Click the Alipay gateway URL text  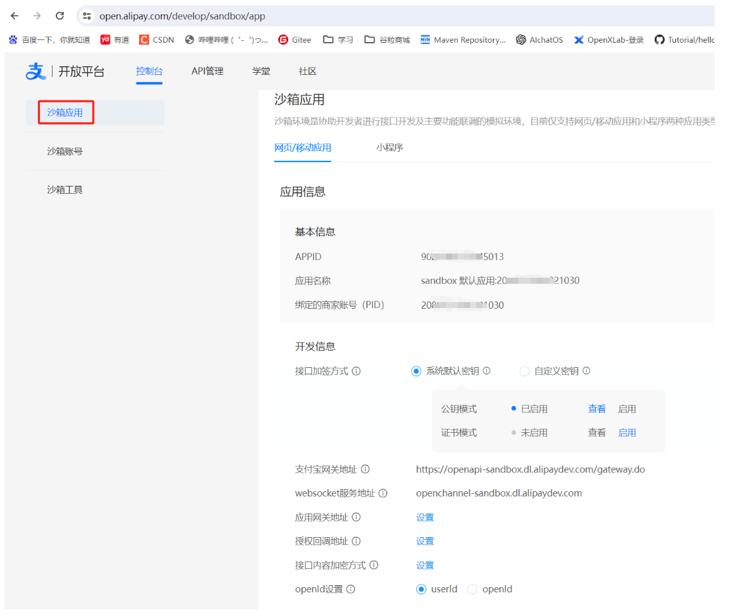click(x=530, y=470)
